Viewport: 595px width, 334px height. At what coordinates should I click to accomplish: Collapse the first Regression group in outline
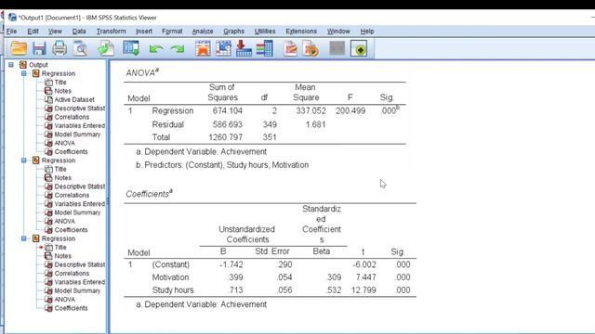pyautogui.click(x=23, y=73)
